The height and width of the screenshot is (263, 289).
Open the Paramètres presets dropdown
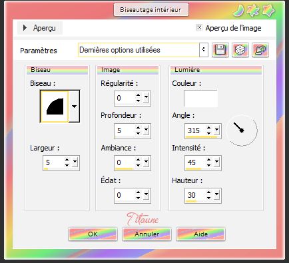204,50
